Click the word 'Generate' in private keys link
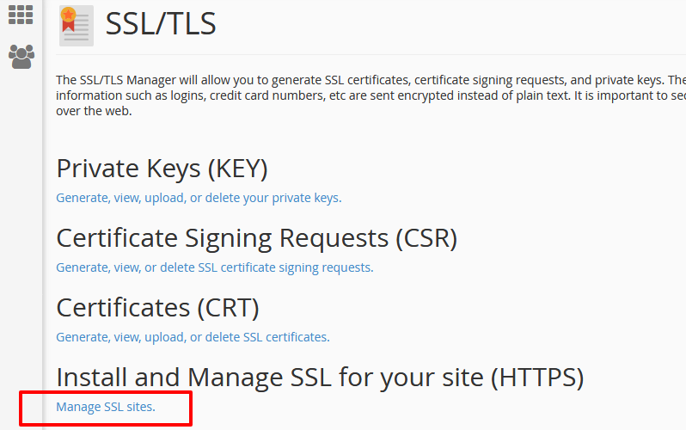The image size is (686, 430). tap(83, 198)
